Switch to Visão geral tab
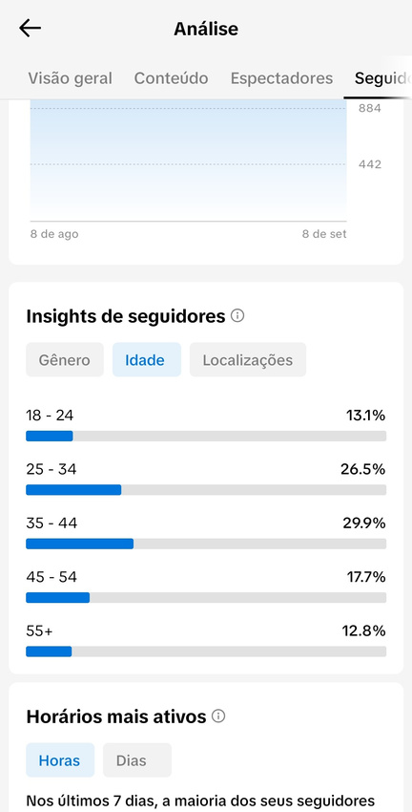 point(70,78)
